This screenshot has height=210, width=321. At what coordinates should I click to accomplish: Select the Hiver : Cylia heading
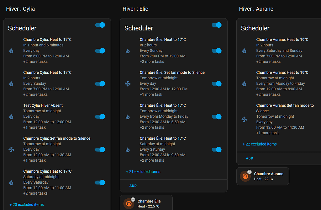pyautogui.click(x=20, y=9)
